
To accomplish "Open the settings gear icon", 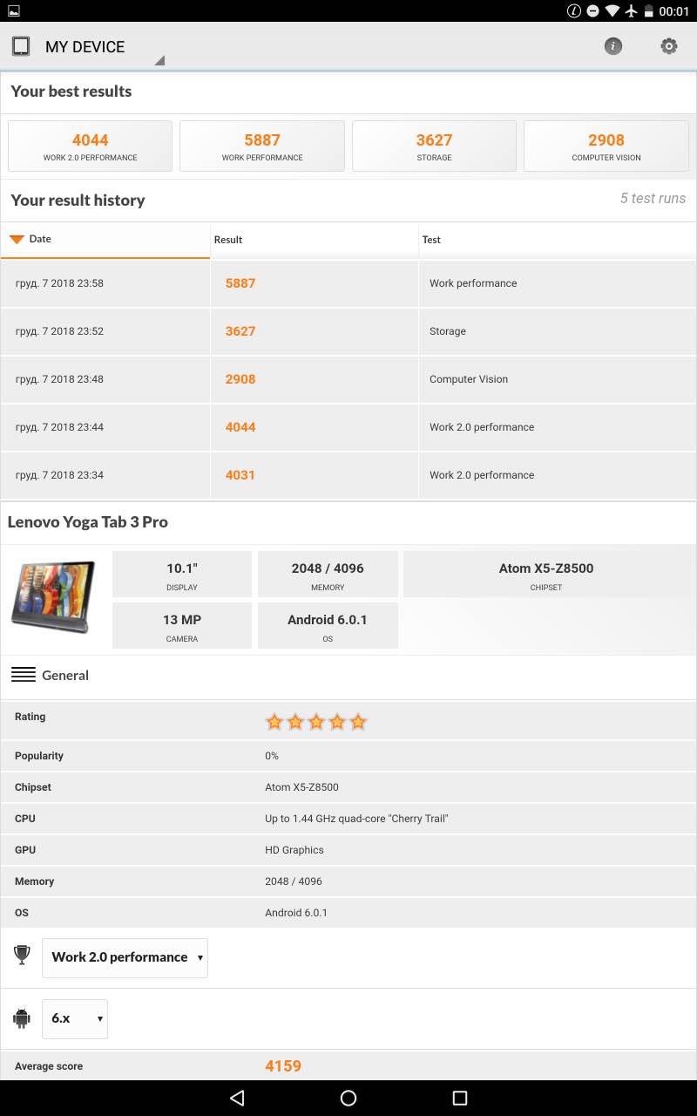I will pos(668,46).
